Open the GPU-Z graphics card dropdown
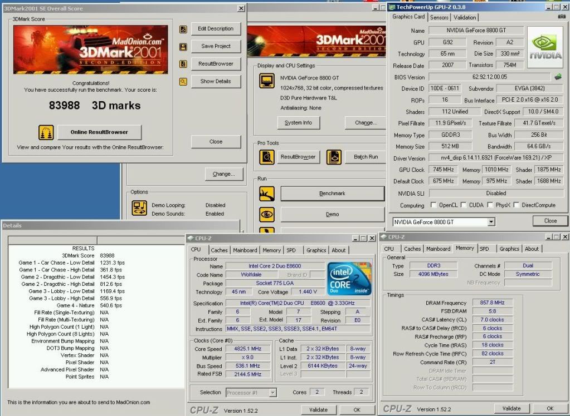The height and width of the screenshot is (416, 570). [491, 222]
